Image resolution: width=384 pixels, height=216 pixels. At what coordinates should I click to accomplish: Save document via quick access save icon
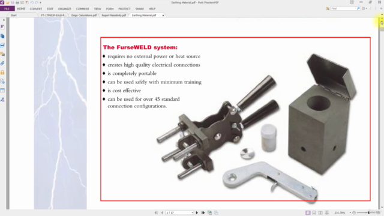click(13, 2)
